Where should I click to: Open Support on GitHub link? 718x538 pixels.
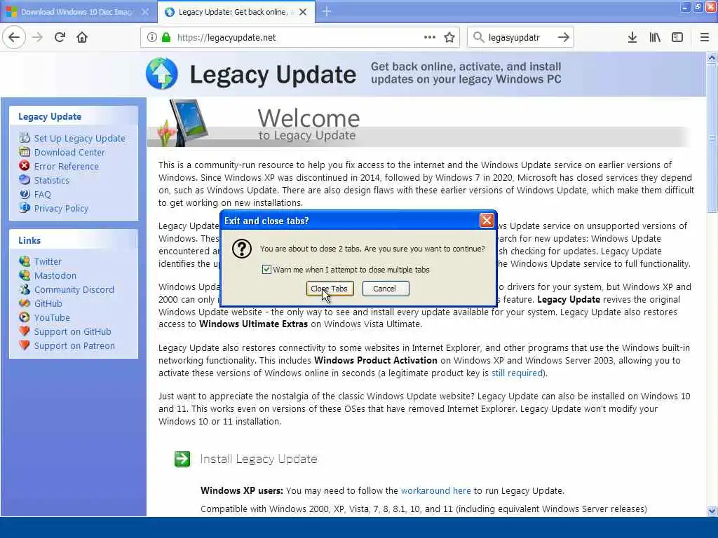[x=72, y=332]
